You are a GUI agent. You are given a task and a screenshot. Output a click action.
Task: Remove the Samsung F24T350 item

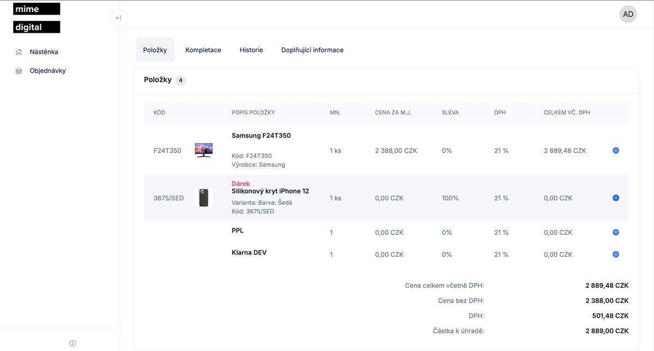click(616, 150)
